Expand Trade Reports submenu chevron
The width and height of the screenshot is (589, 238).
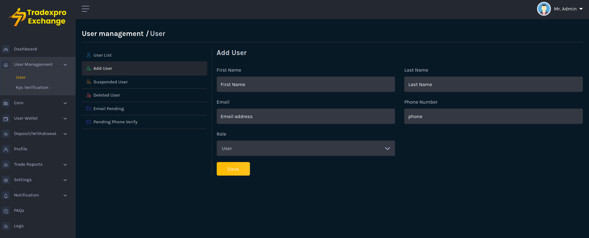65,165
